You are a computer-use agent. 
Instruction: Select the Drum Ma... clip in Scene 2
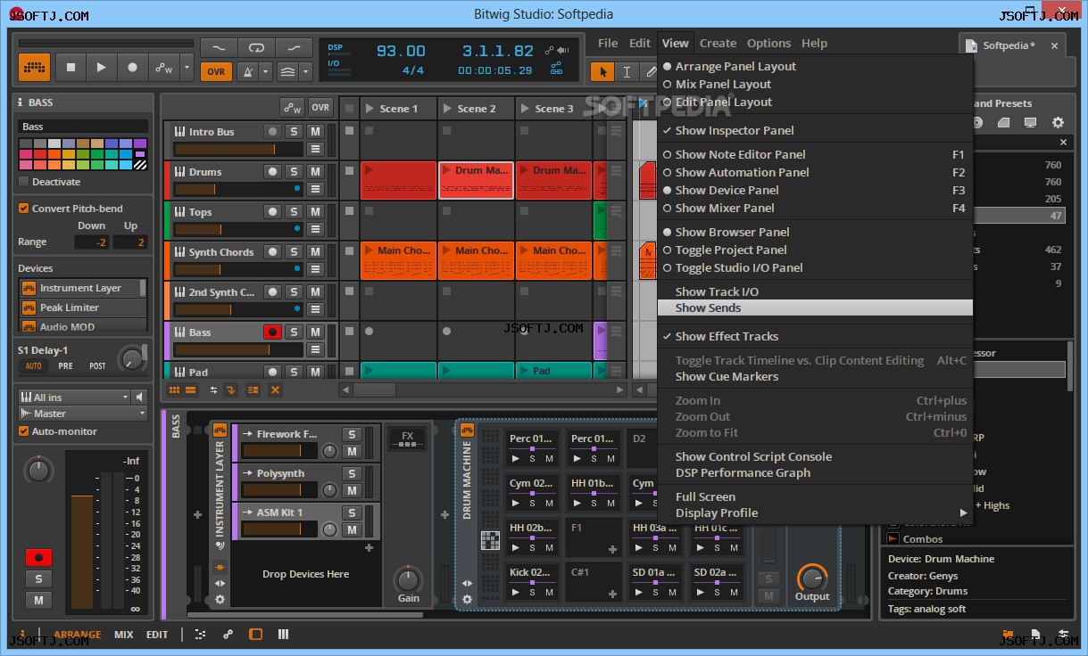pos(476,180)
